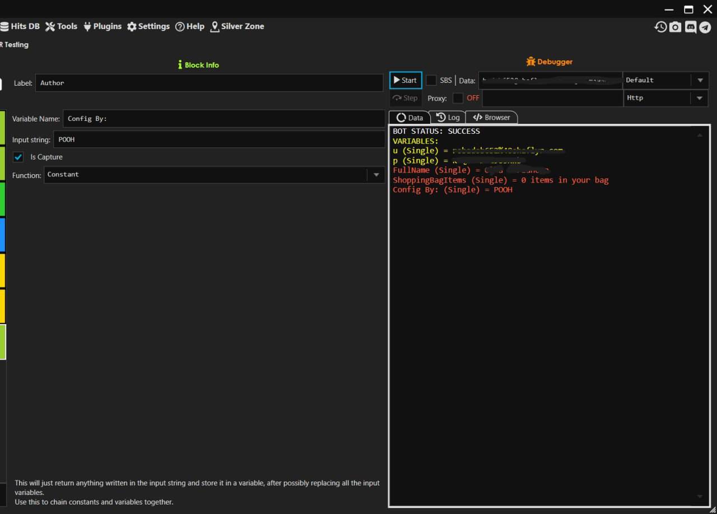Uncheck the Is Capture checkbox
The image size is (717, 514).
click(x=18, y=157)
